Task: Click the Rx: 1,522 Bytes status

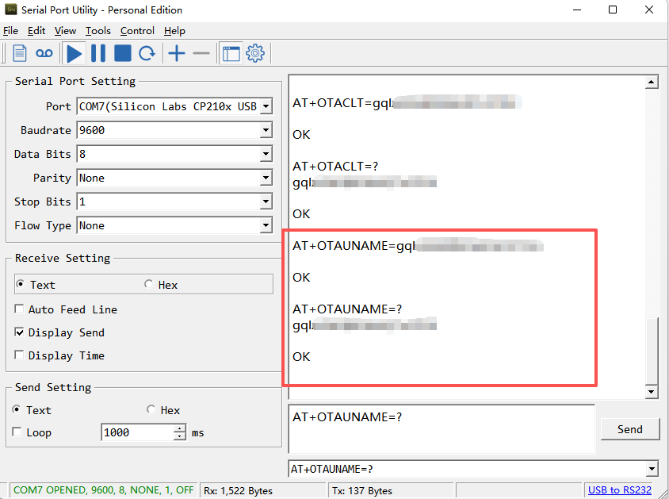Action: click(238, 491)
